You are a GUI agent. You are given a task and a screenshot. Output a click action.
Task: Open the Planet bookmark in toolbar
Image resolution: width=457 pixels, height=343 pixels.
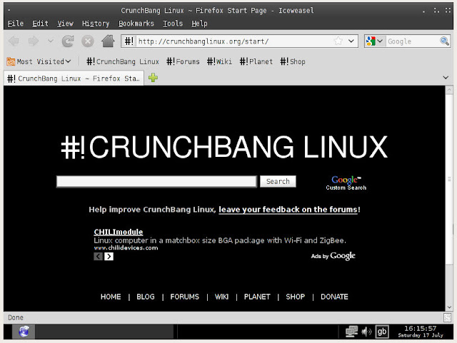256,62
